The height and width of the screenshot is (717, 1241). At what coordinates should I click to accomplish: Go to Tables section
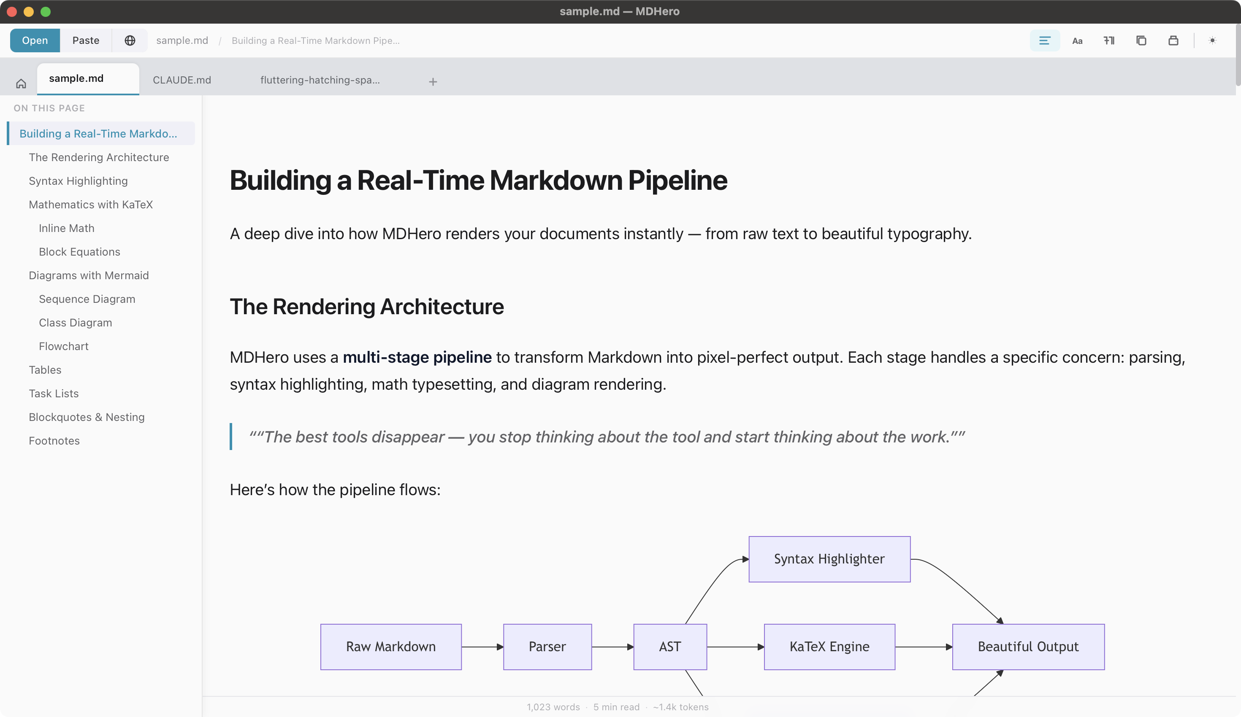[x=45, y=369]
